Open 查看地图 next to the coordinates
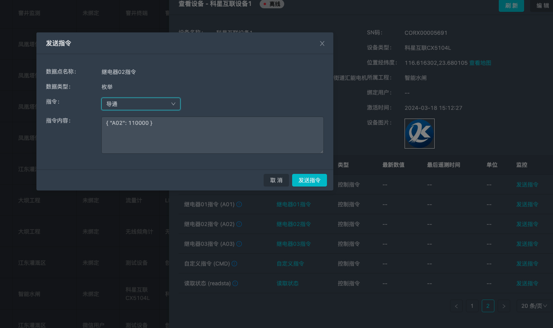The image size is (553, 328). click(480, 62)
